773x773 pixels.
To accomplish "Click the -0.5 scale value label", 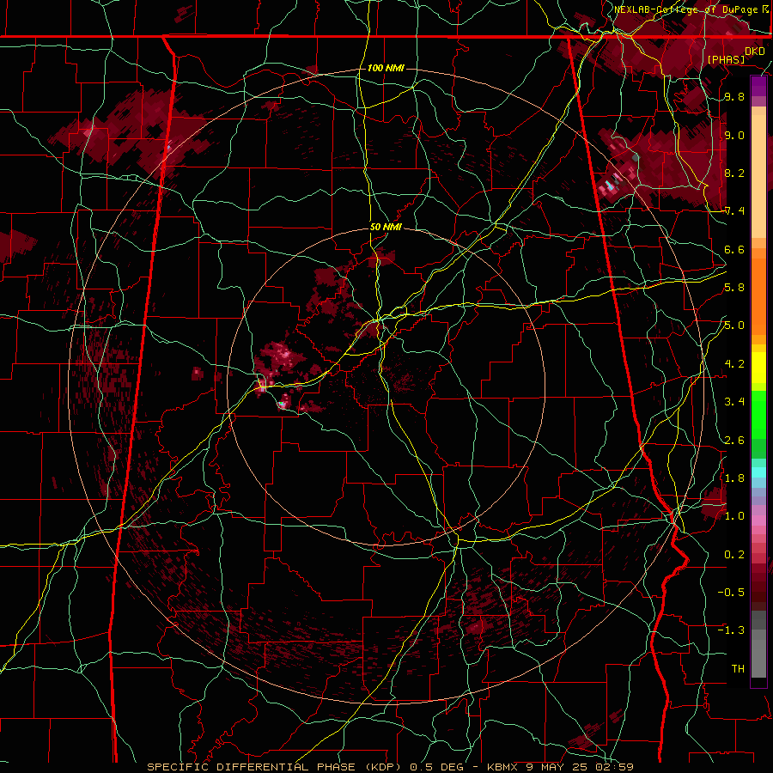I will click(731, 593).
